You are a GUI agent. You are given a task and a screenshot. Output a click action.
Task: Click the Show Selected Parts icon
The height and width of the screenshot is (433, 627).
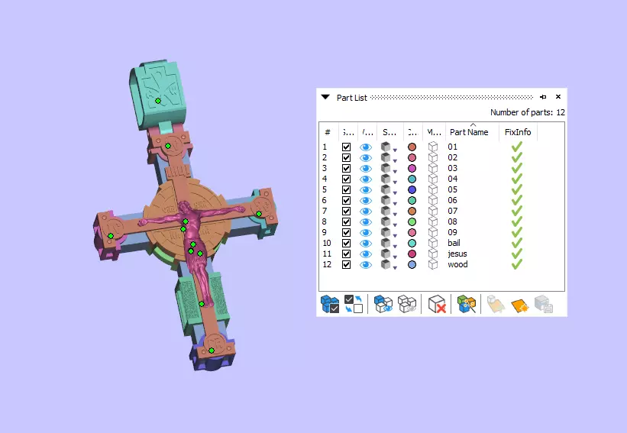coord(383,304)
